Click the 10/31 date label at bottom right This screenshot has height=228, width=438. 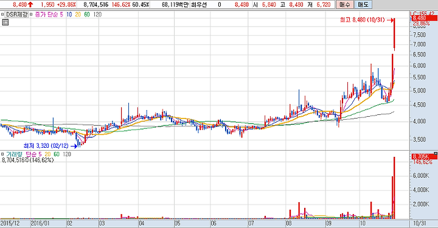(419, 223)
